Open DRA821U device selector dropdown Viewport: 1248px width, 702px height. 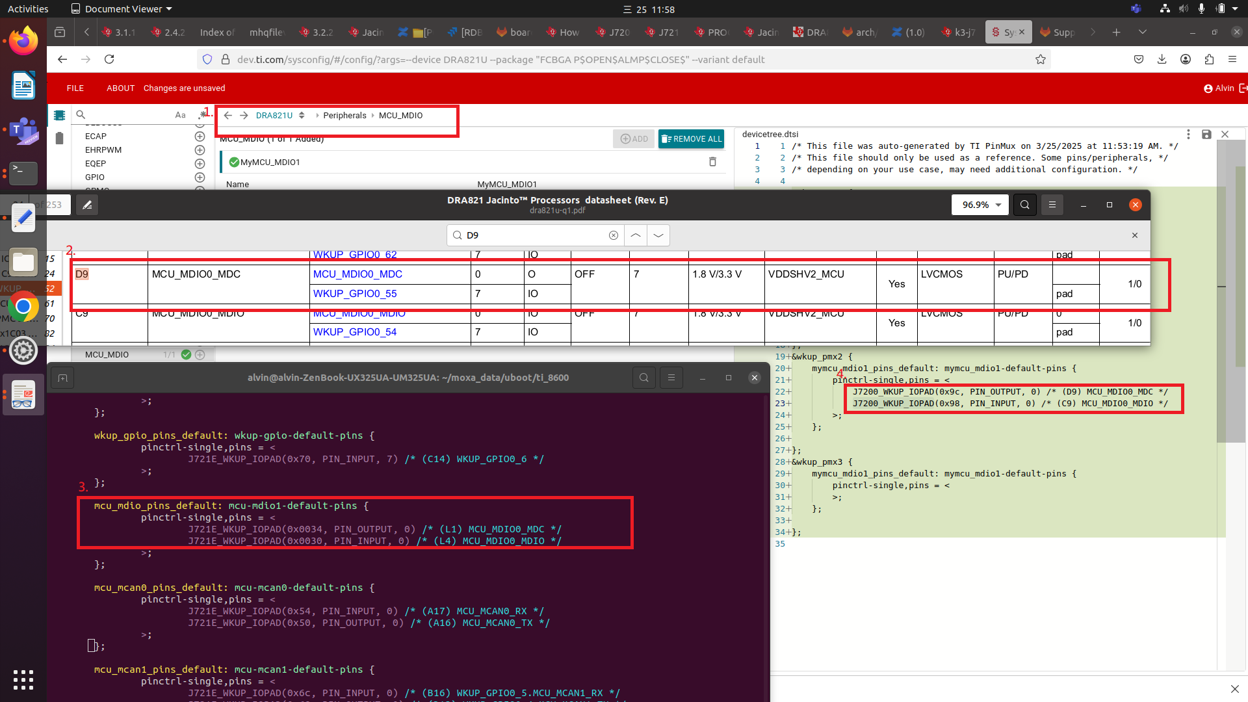click(x=302, y=116)
